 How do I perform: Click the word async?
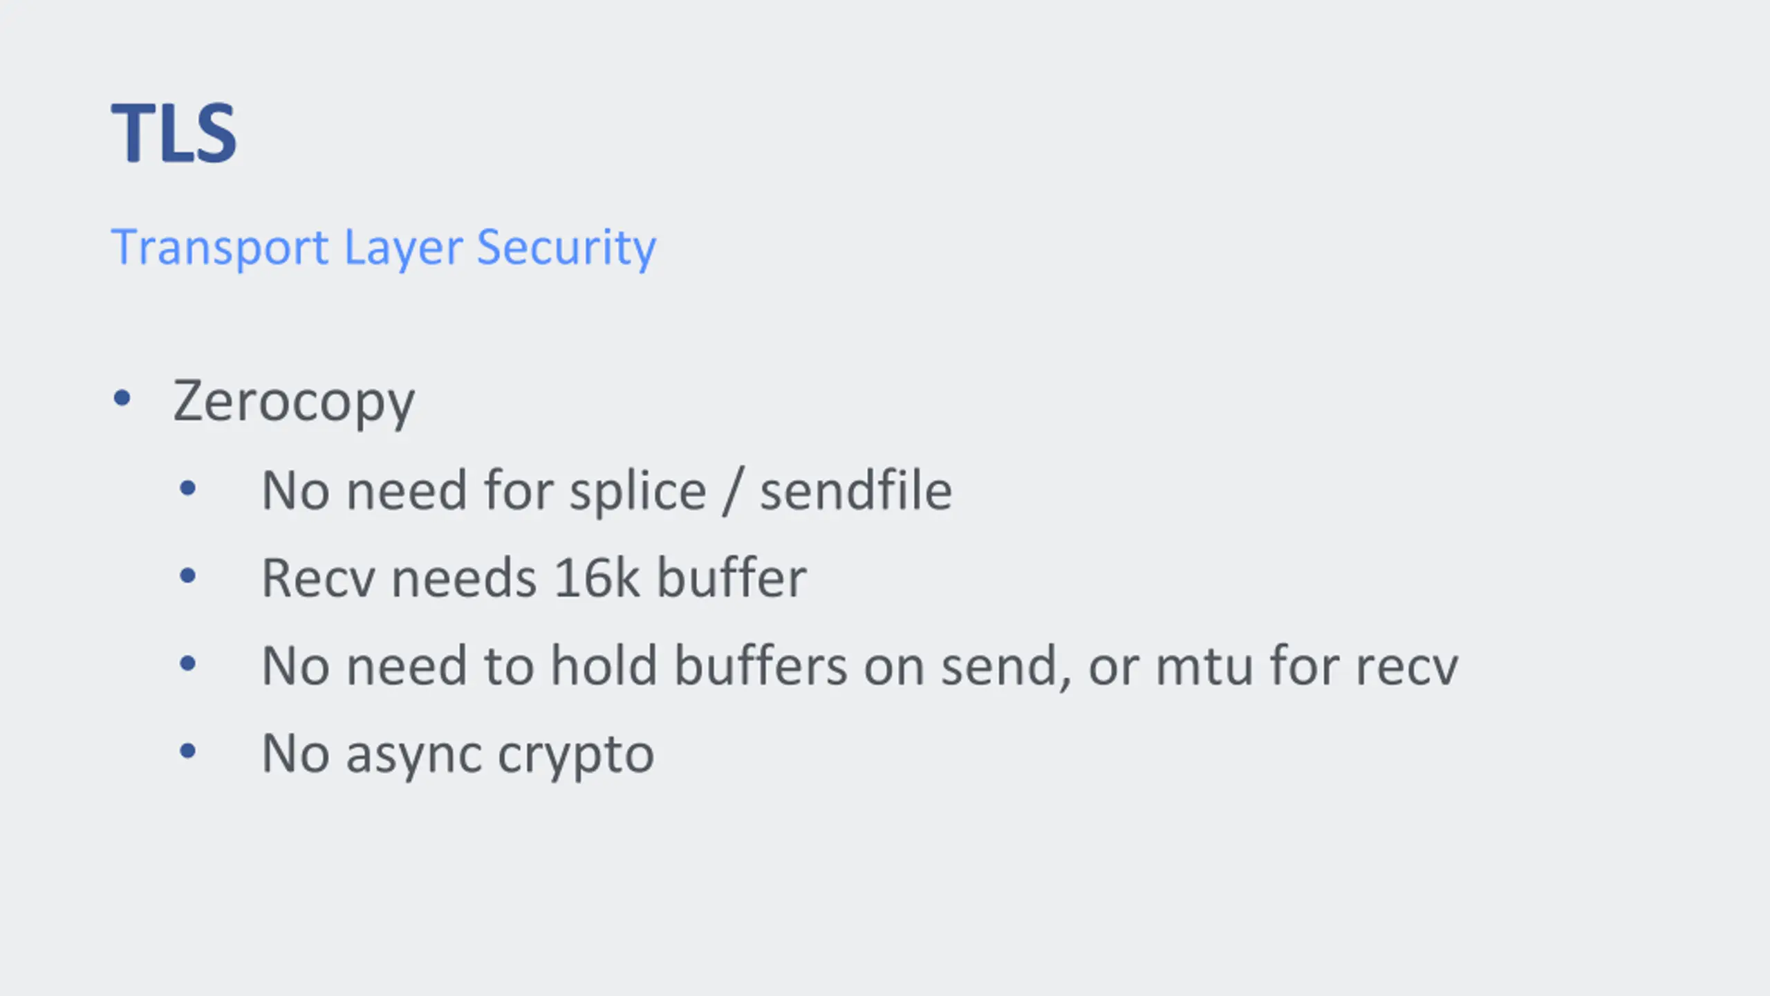pyautogui.click(x=413, y=757)
